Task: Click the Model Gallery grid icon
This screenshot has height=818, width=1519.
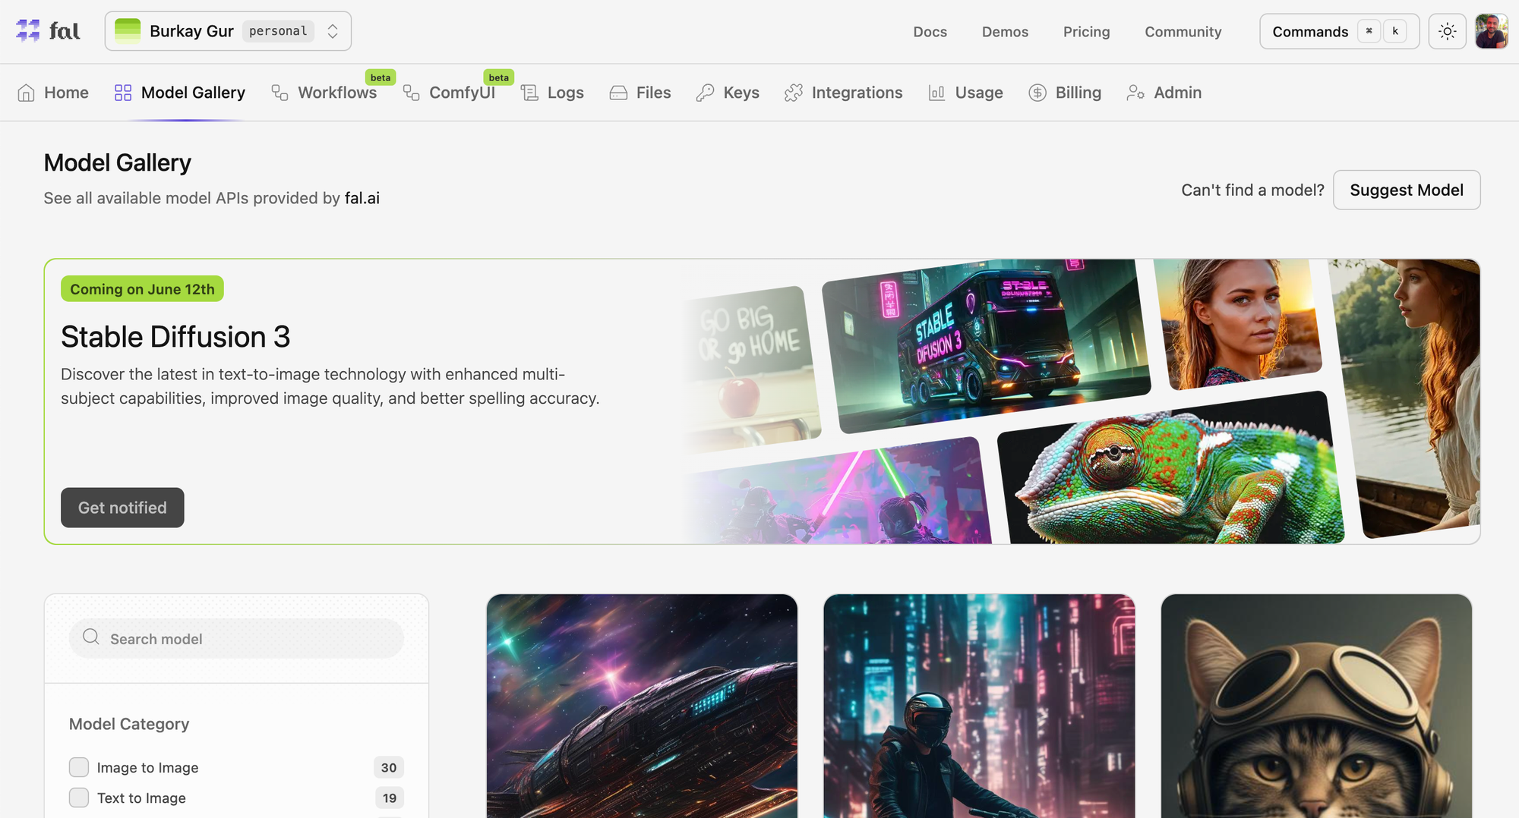Action: click(x=123, y=93)
